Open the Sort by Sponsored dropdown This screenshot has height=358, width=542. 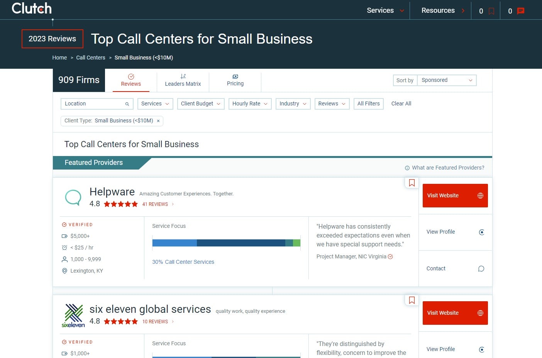447,80
